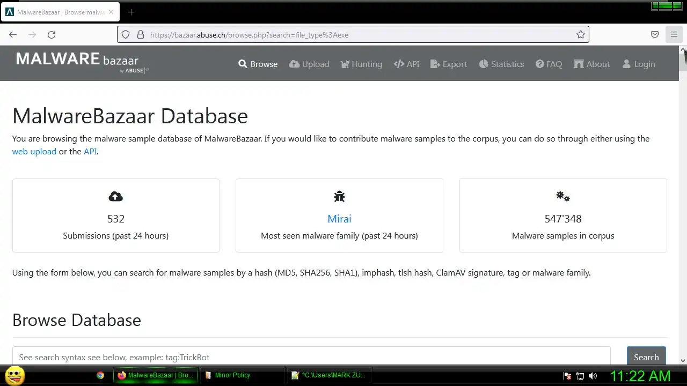Open the Mirai malware family link
Screen dimensions: 687x386
(x=339, y=219)
